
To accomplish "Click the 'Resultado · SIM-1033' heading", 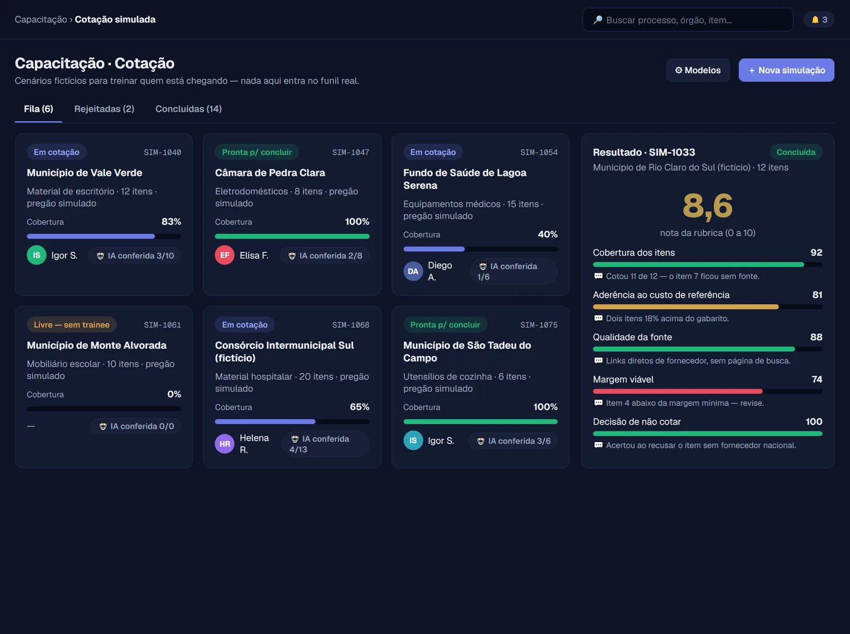I will (x=644, y=153).
